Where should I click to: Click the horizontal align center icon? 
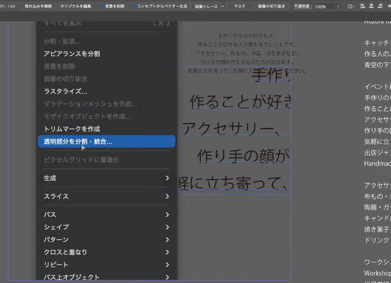371,6
